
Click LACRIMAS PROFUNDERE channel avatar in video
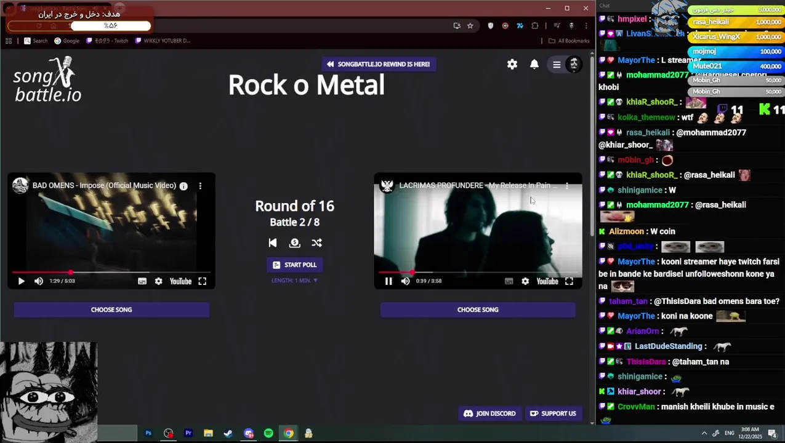387,185
